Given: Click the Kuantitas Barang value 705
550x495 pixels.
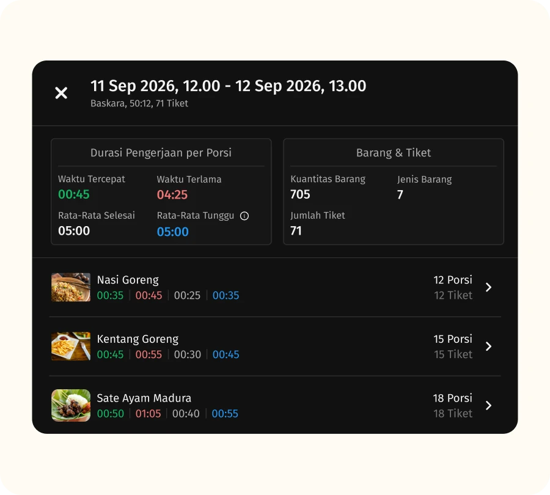Looking at the screenshot, I should [300, 195].
